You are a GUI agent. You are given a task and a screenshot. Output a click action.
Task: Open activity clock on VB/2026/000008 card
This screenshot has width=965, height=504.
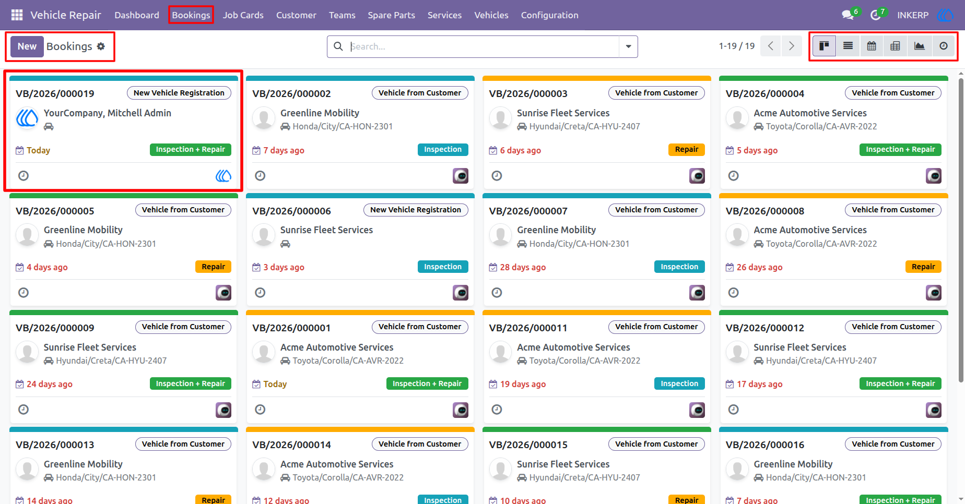coord(734,293)
